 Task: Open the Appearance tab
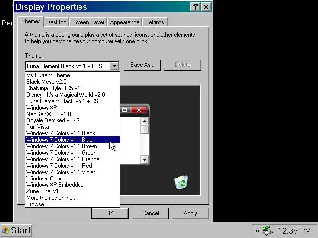[x=125, y=22]
